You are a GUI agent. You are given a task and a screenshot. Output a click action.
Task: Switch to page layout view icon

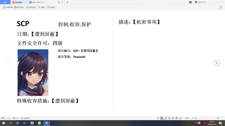169,118
